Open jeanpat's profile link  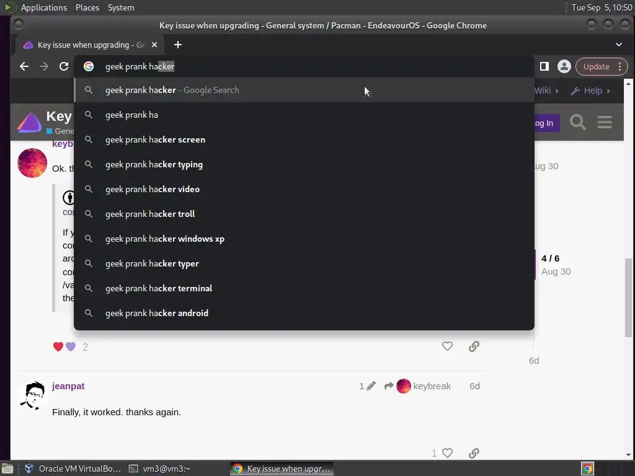tap(68, 386)
